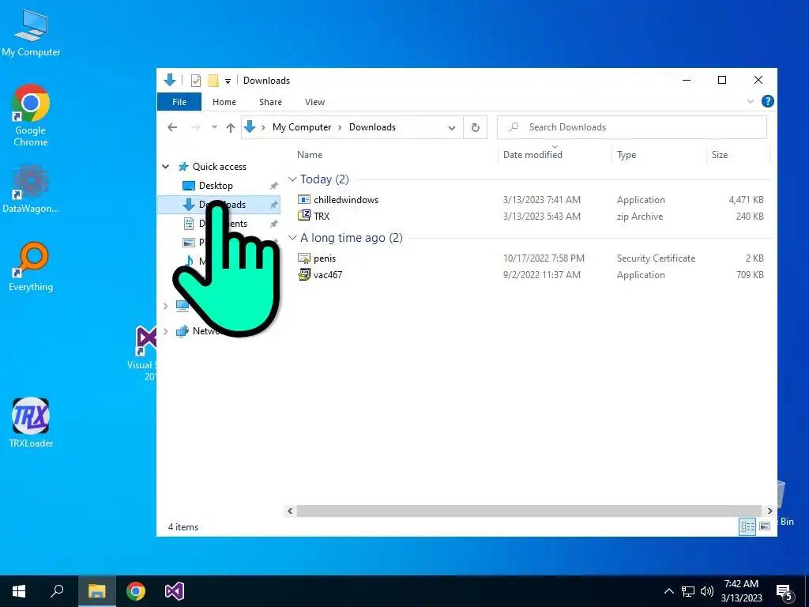Viewport: 809px width, 607px height.
Task: Open the File tab
Action: pyautogui.click(x=179, y=102)
